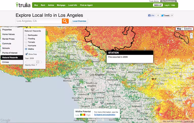
Task: Select the Hurricane hazard radio button
Action: click(26, 45)
